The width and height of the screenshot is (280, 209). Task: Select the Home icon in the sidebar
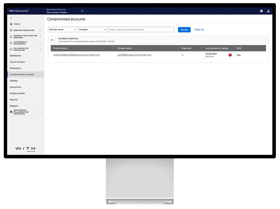[11, 24]
